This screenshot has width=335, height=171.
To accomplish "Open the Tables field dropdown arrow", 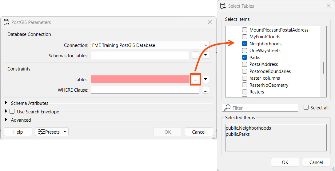I will click(205, 79).
